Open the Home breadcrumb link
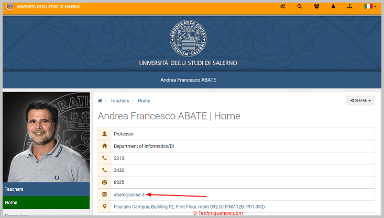This screenshot has height=218, width=384. pyautogui.click(x=144, y=101)
